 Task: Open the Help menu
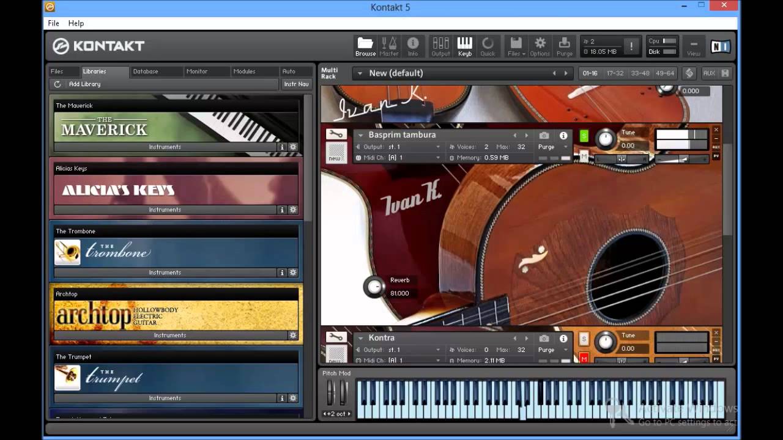(x=76, y=23)
